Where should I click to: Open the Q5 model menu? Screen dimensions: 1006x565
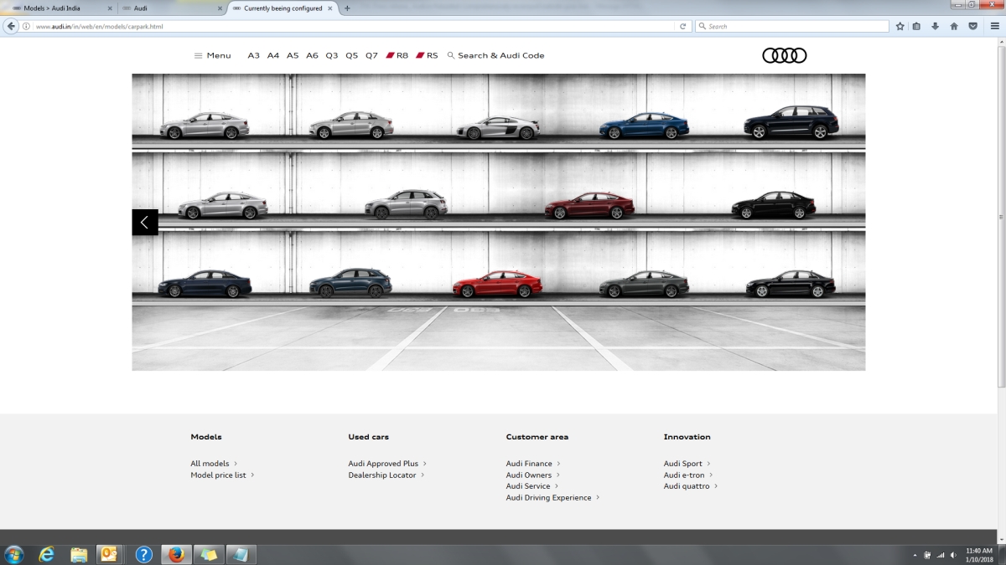pyautogui.click(x=351, y=55)
